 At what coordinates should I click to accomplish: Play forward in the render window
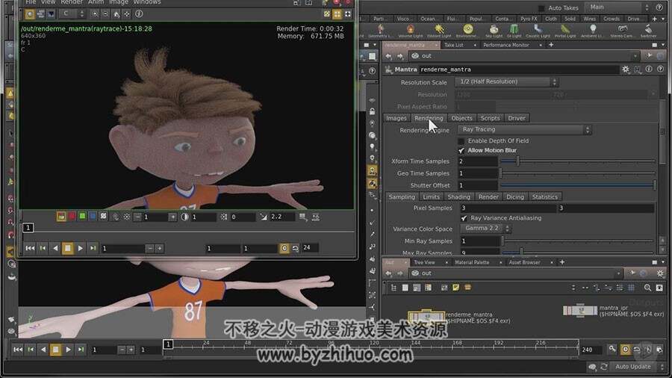tap(80, 248)
